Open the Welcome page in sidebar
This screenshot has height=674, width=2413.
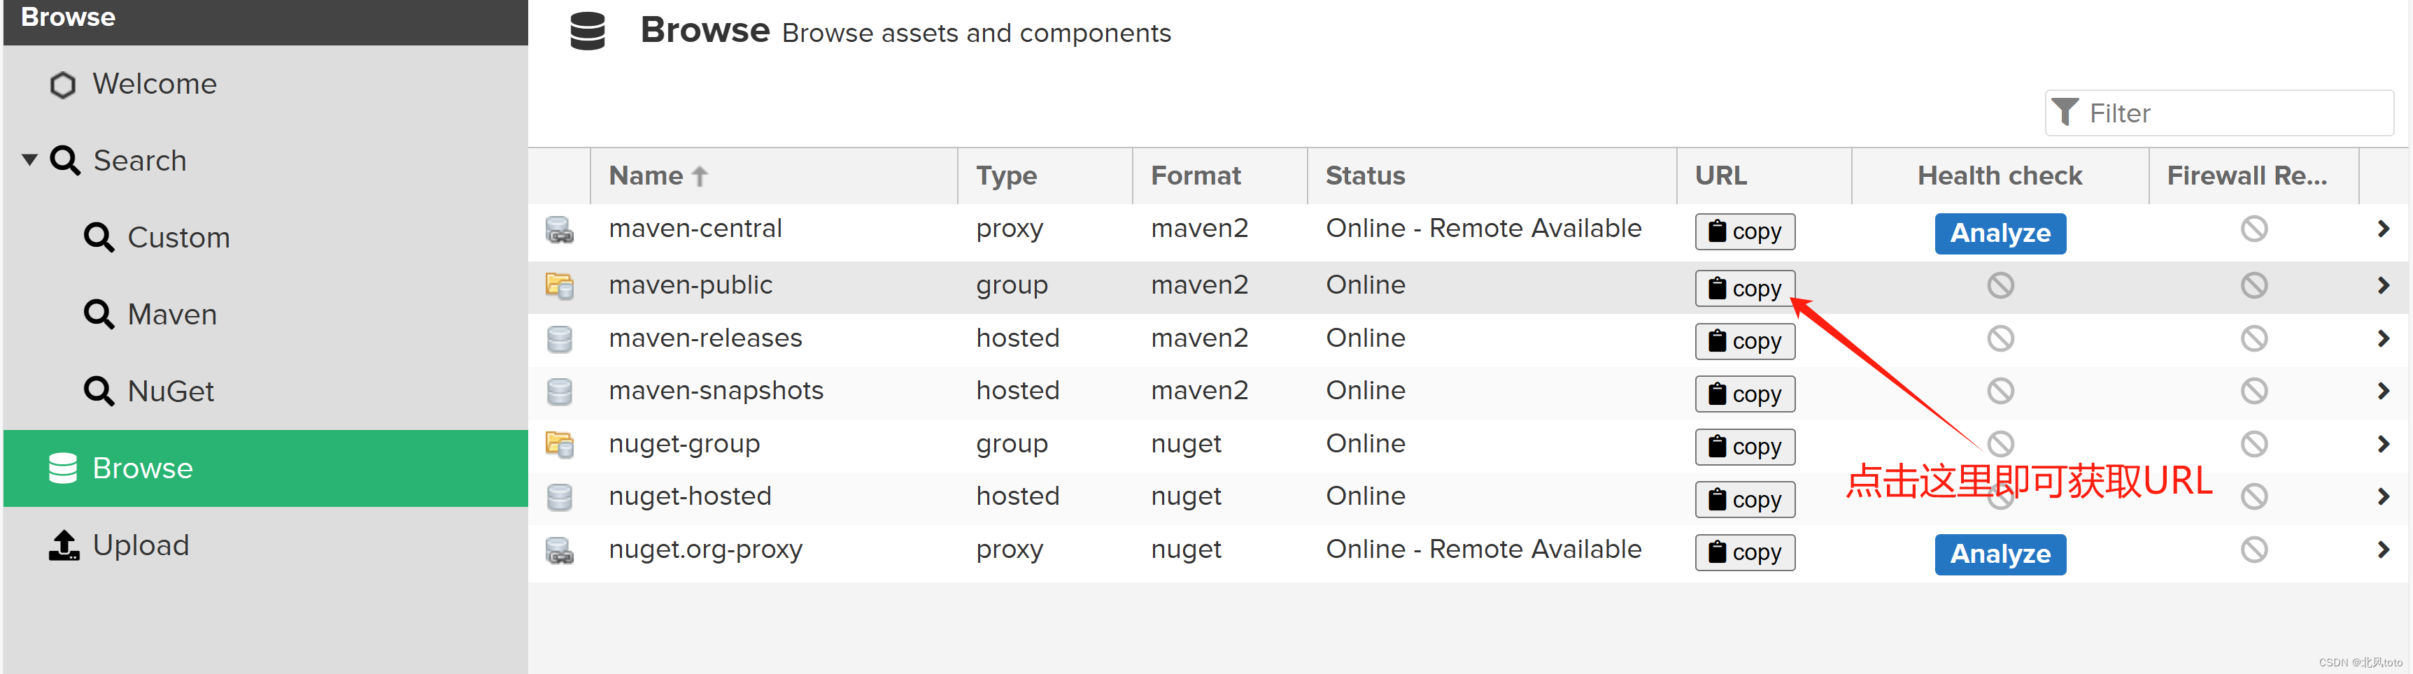266,84
